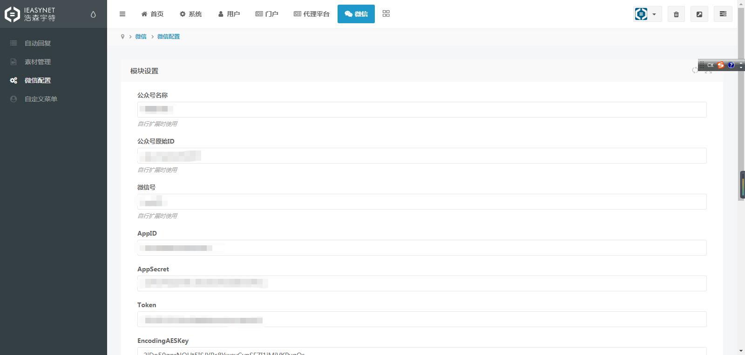Image resolution: width=745 pixels, height=355 pixels.
Task: Focus the AppID input field
Action: click(422, 248)
